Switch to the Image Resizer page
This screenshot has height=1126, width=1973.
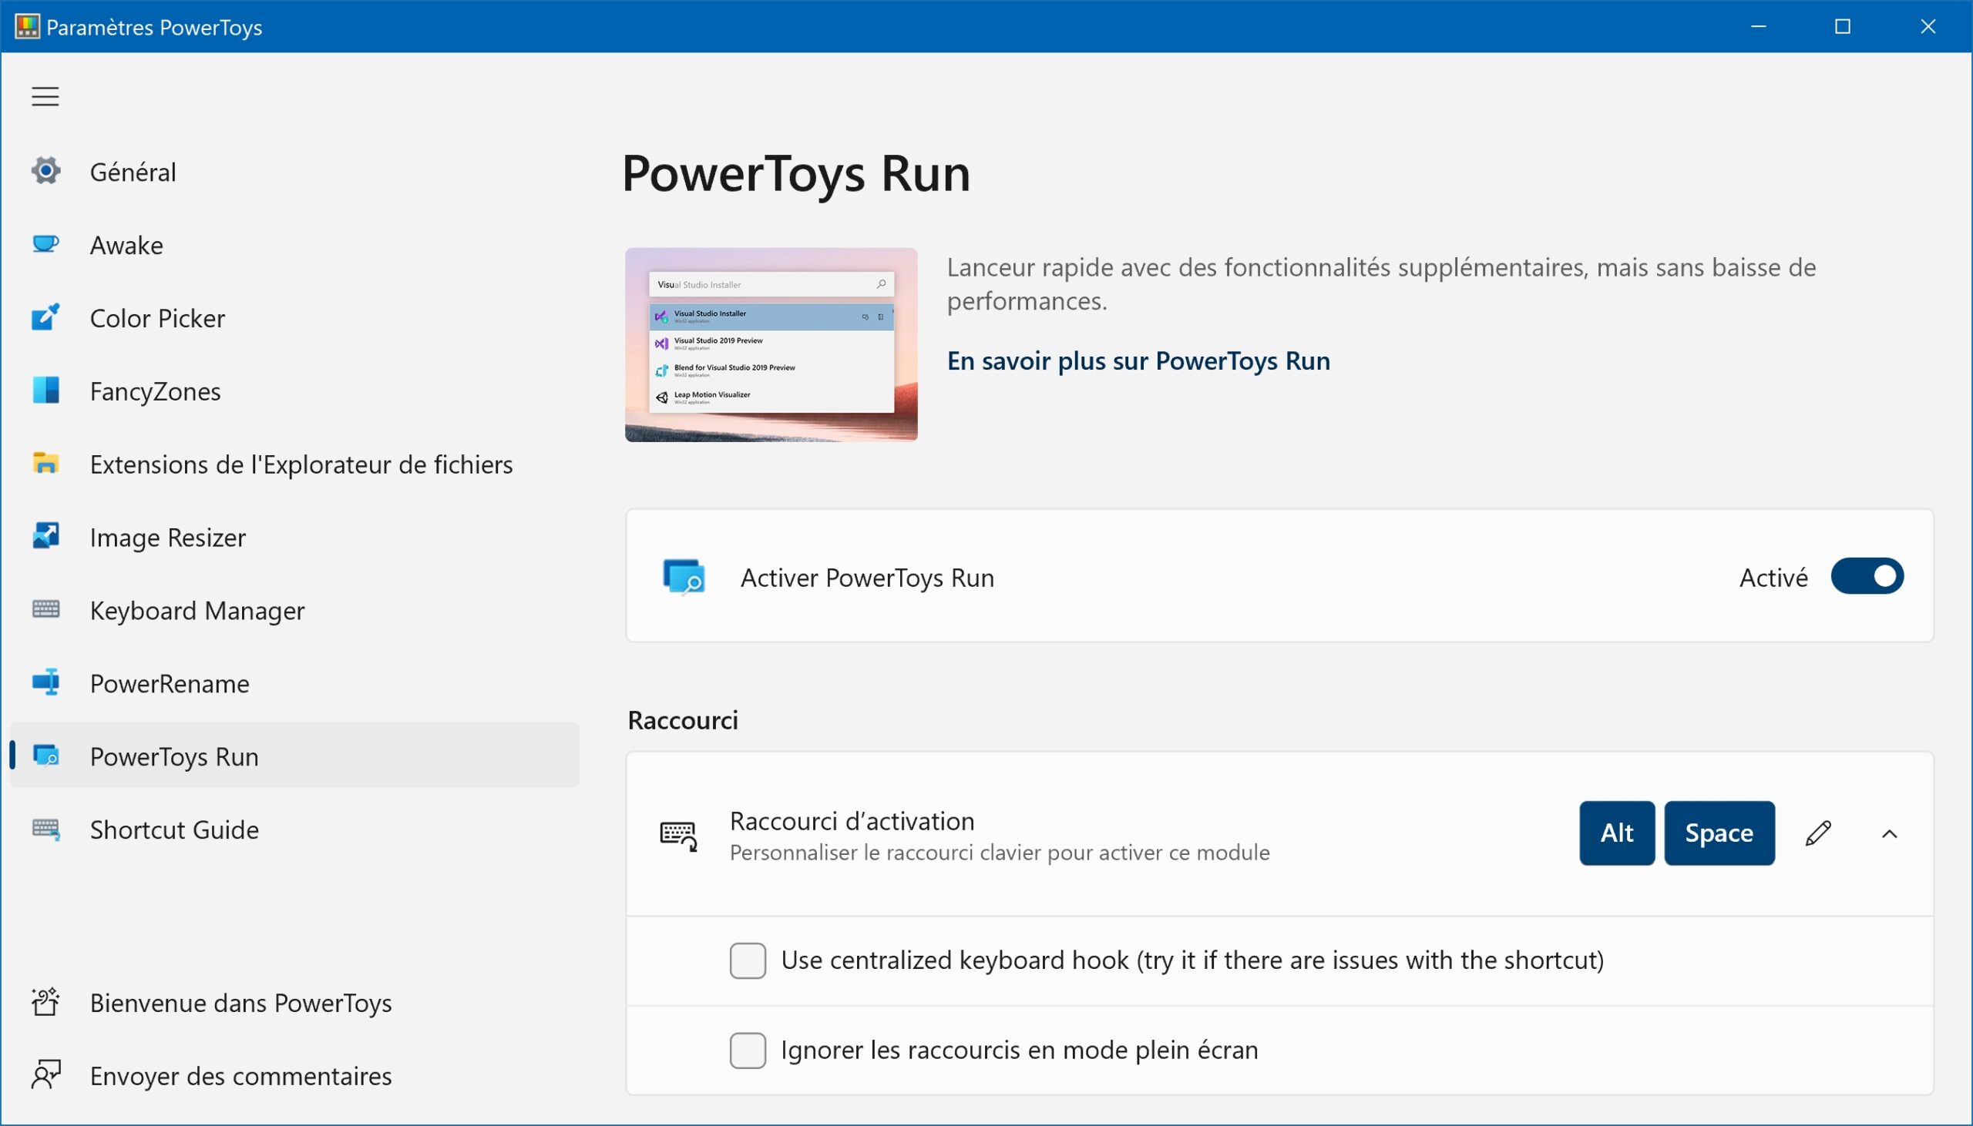coord(294,537)
